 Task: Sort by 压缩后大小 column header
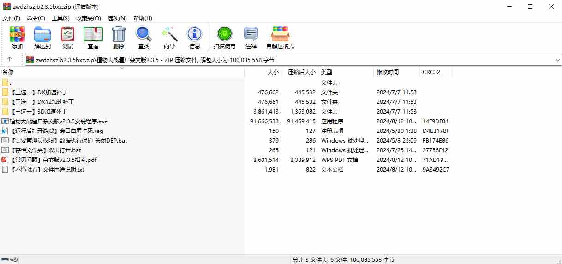tap(300, 72)
